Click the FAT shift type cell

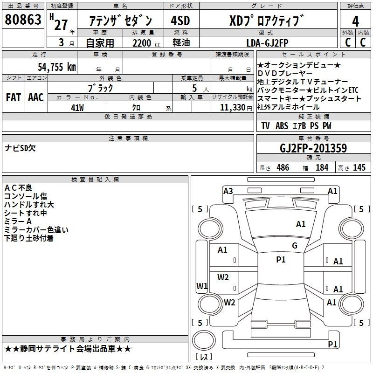pyautogui.click(x=13, y=97)
